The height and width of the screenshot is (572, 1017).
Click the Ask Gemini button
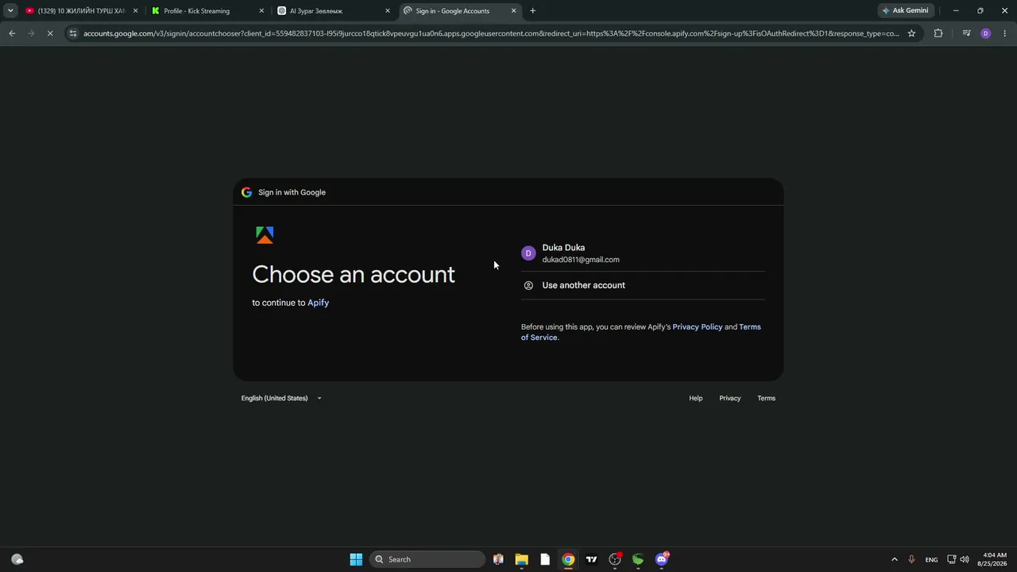(x=906, y=10)
